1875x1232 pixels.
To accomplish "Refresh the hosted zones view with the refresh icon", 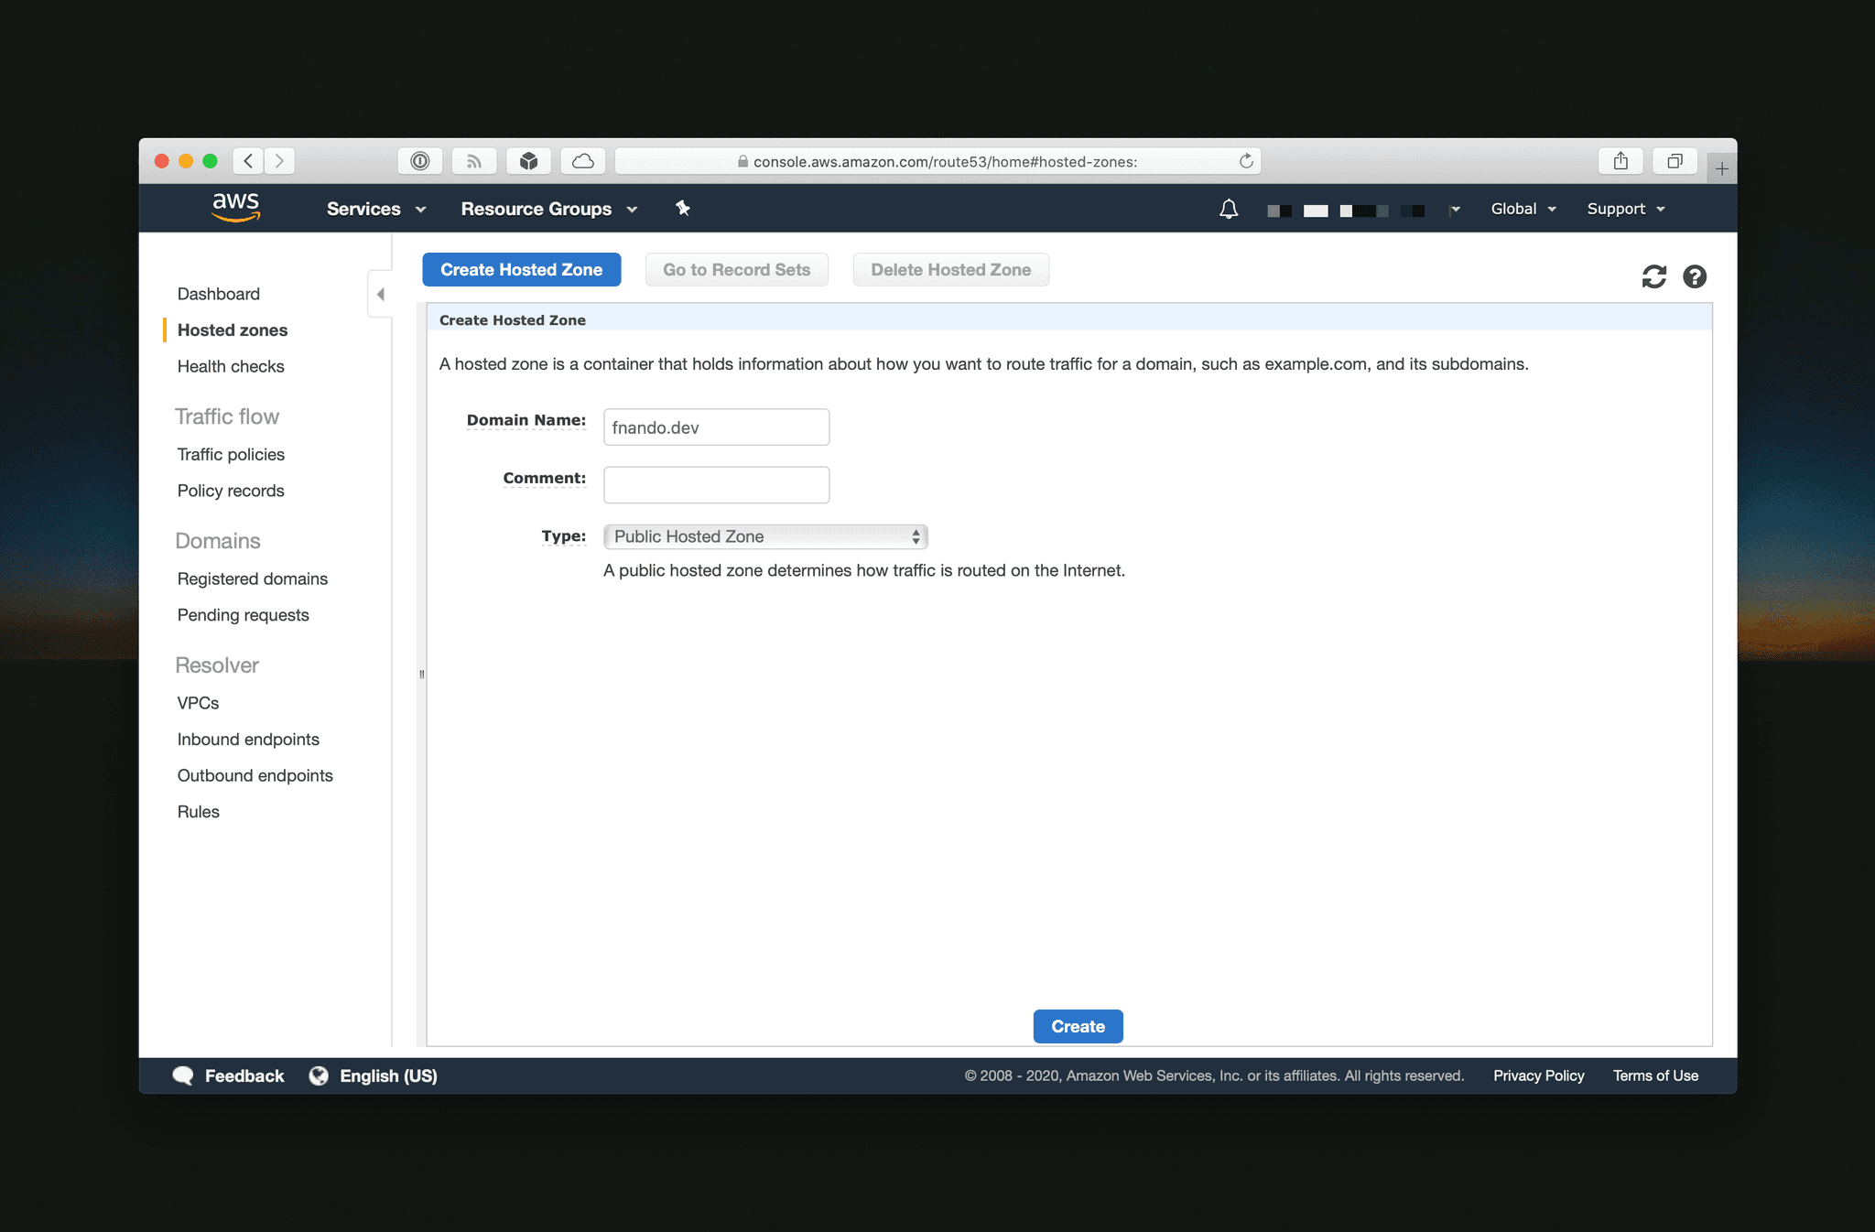I will click(x=1653, y=276).
